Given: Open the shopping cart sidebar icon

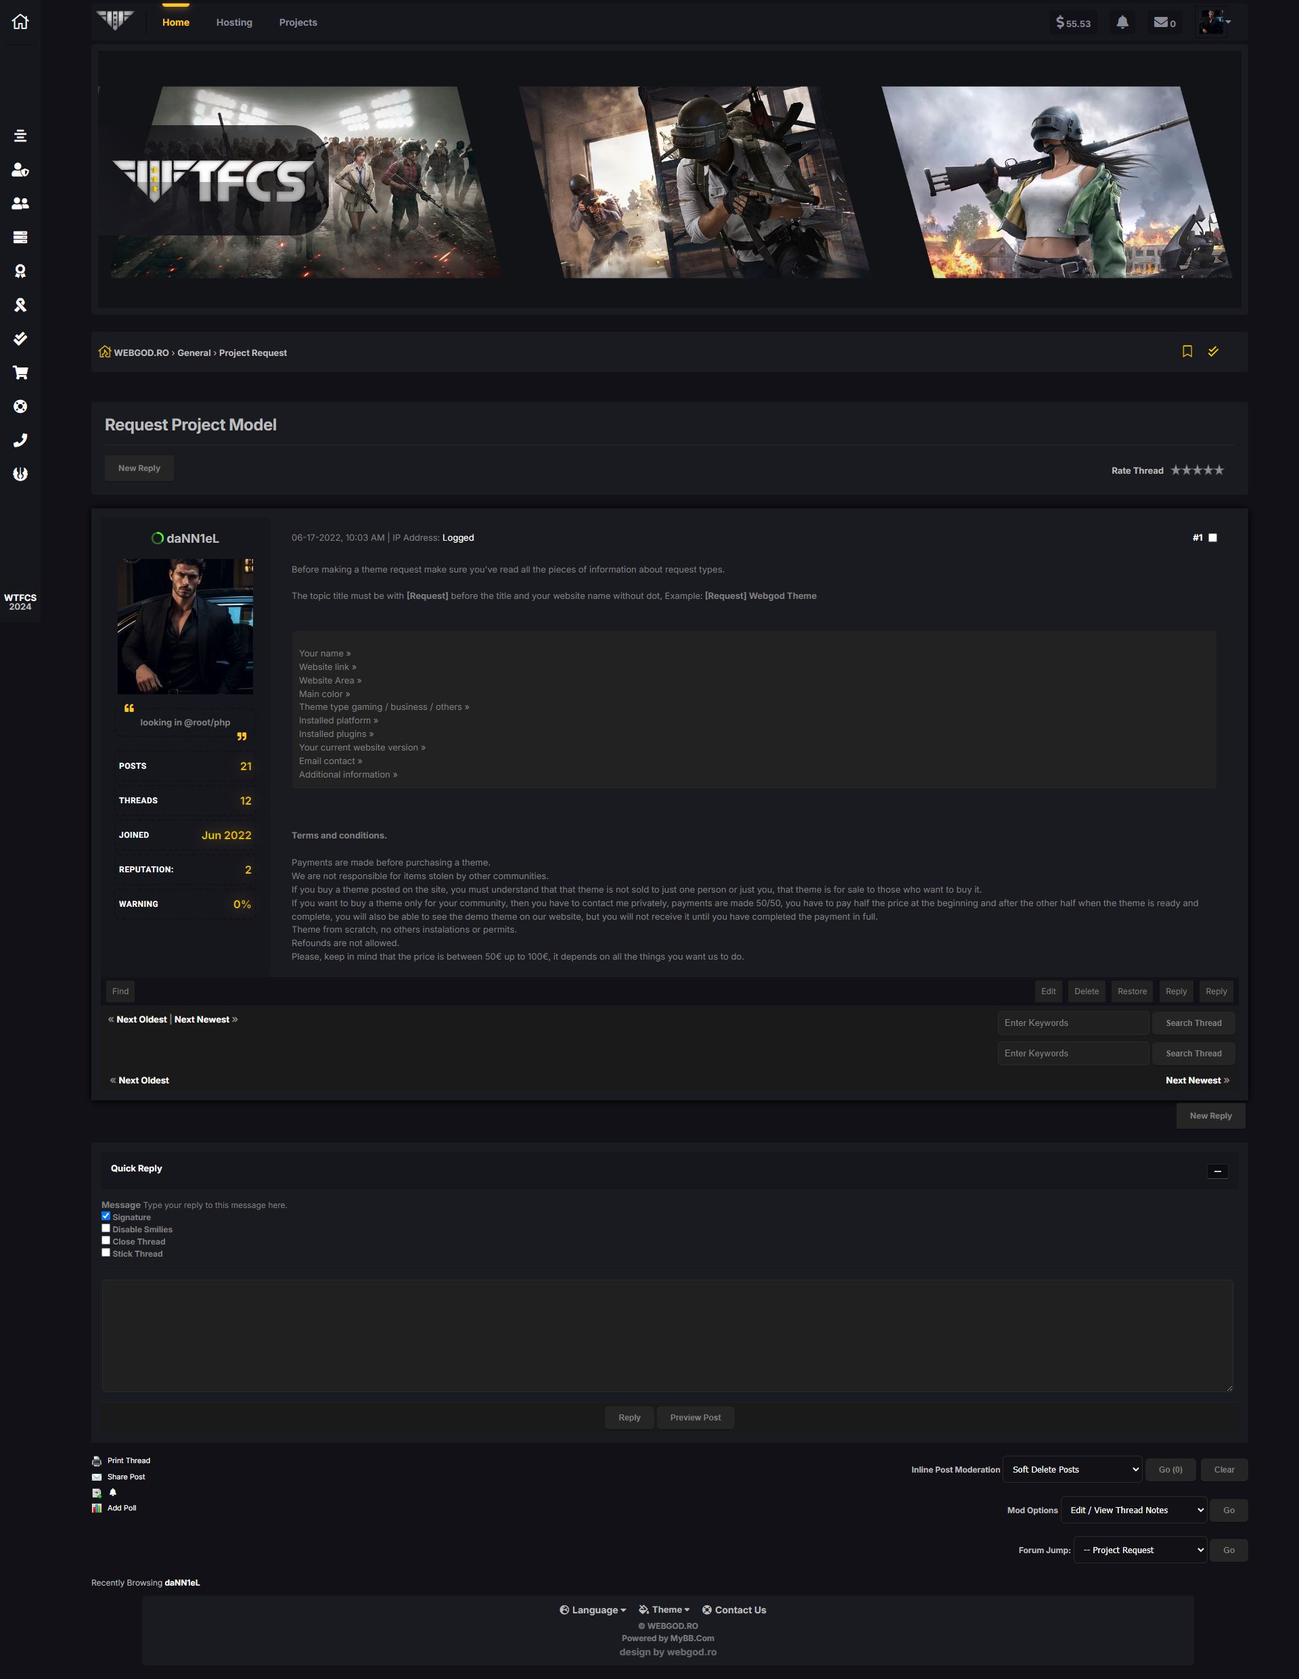Looking at the screenshot, I should tap(20, 373).
